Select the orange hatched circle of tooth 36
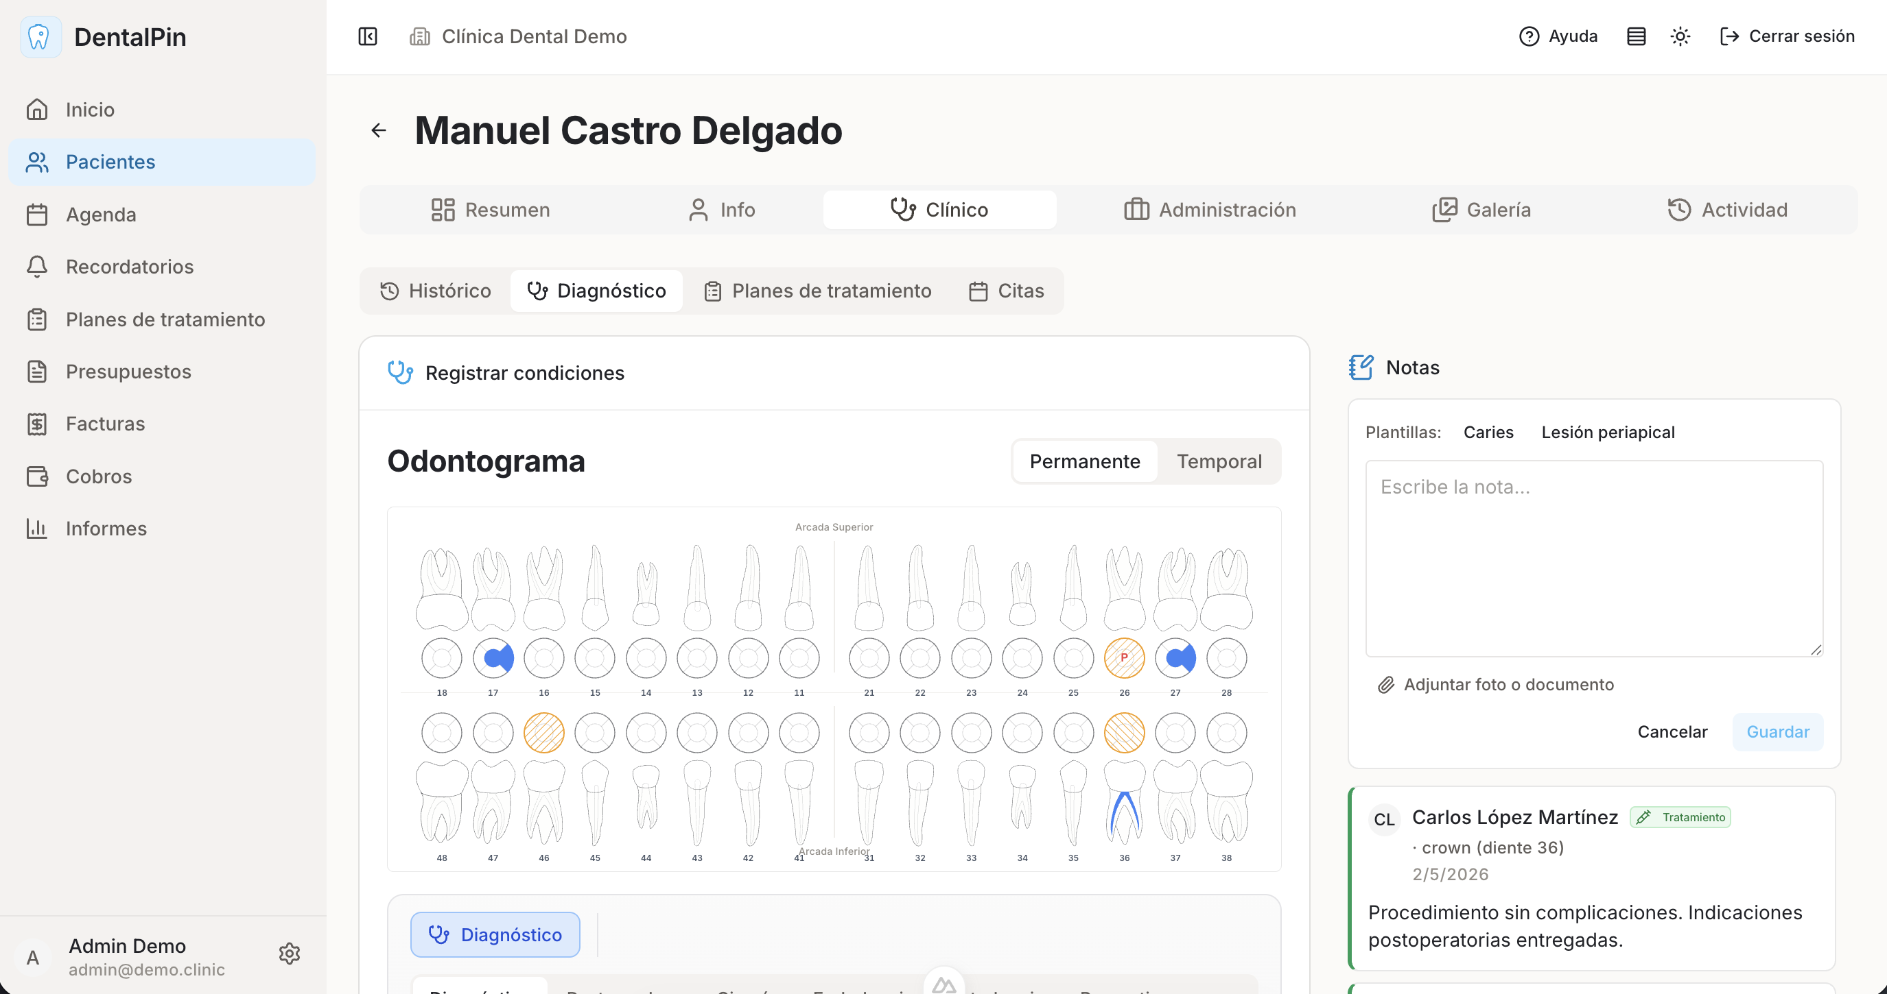Screen dimensions: 1887x994 (1125, 733)
